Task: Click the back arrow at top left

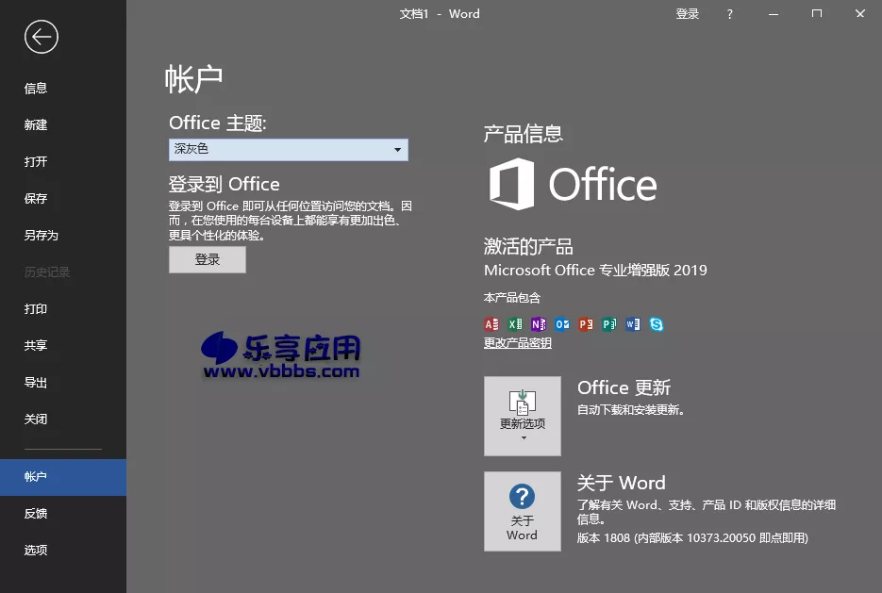Action: 39,37
